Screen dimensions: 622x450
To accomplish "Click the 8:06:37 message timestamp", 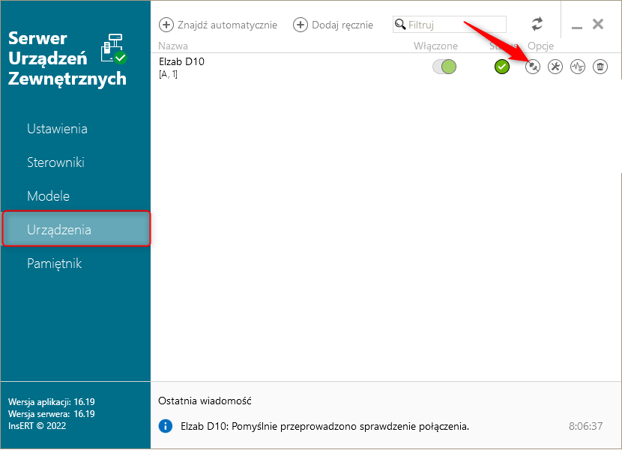I will tap(585, 426).
